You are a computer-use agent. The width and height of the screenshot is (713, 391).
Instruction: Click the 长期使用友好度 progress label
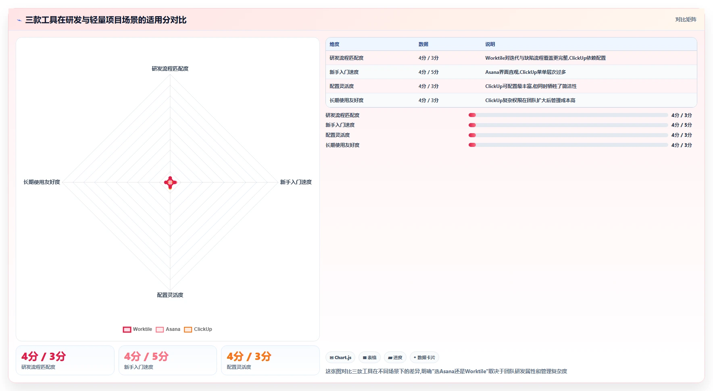tap(342, 145)
